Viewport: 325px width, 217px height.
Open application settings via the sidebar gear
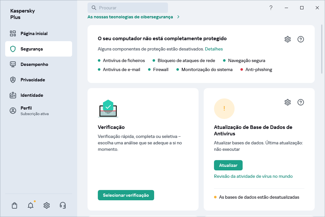[46, 205]
